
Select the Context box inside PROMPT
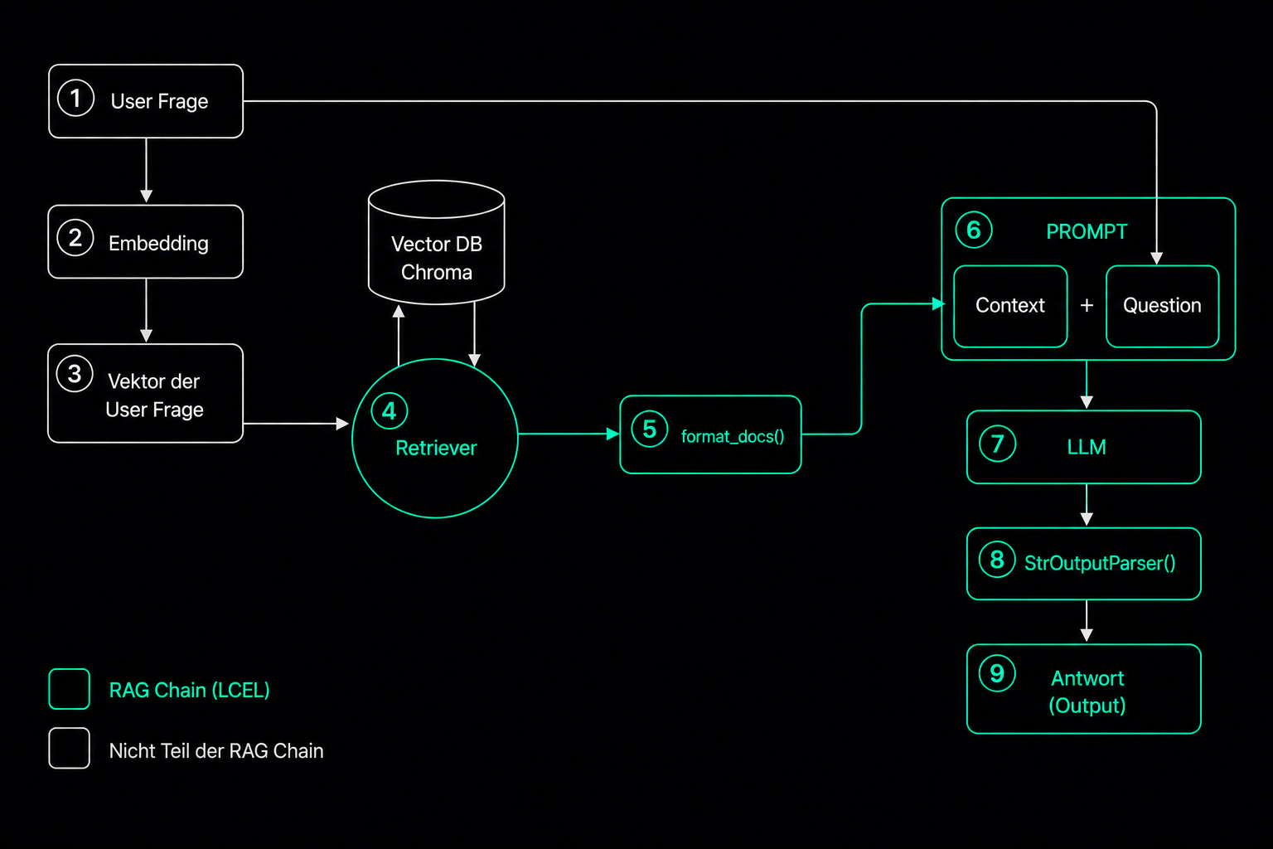click(1010, 306)
